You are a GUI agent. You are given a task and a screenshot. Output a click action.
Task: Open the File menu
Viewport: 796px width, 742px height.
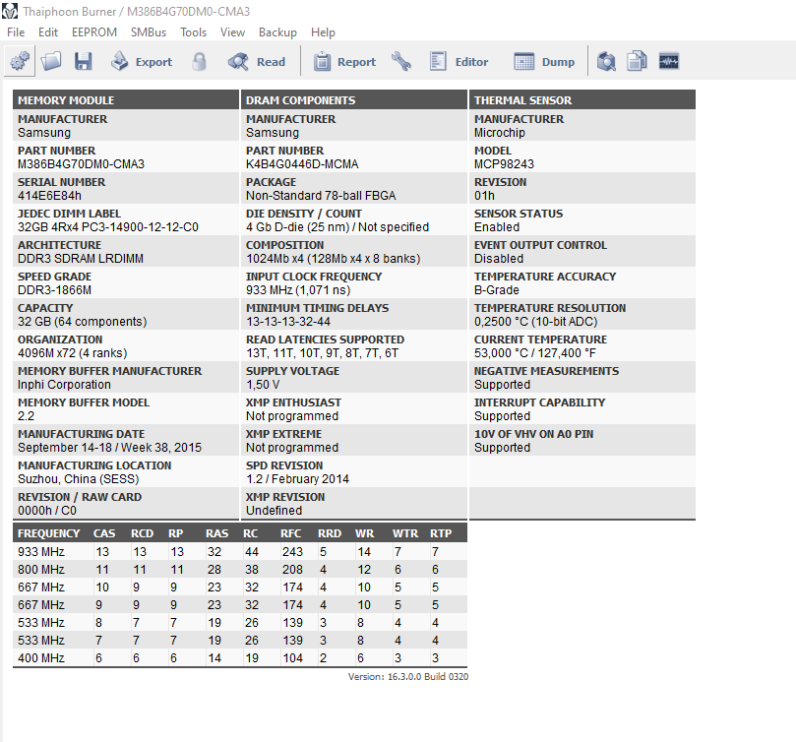tap(16, 32)
